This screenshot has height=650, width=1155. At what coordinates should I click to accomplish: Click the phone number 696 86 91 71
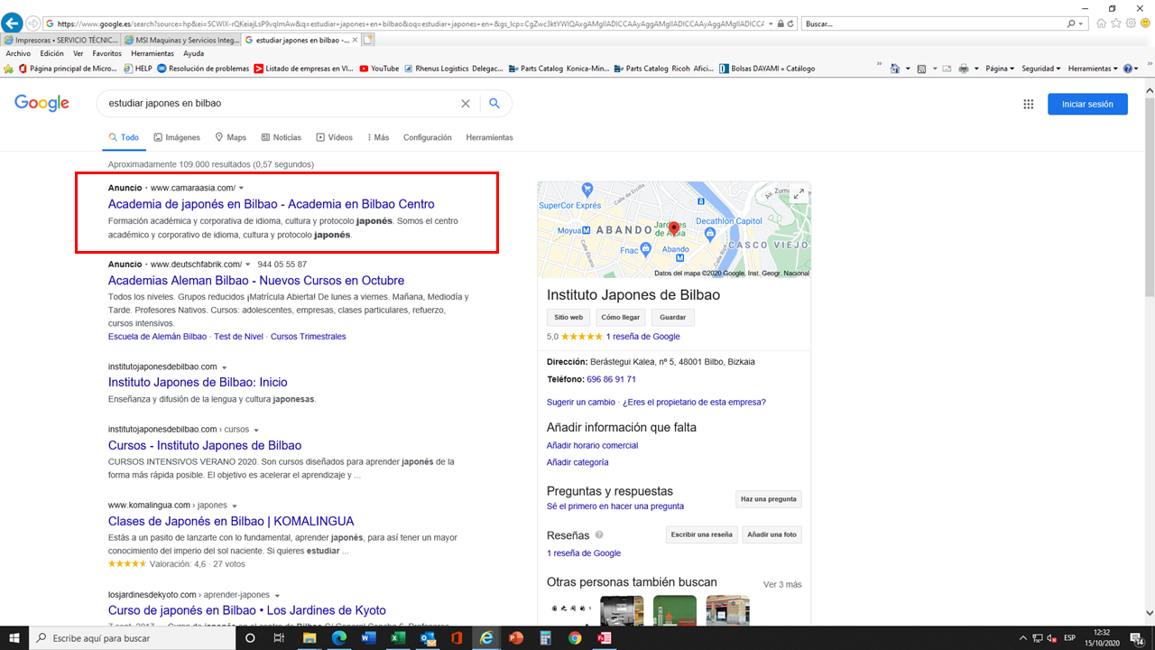[611, 379]
